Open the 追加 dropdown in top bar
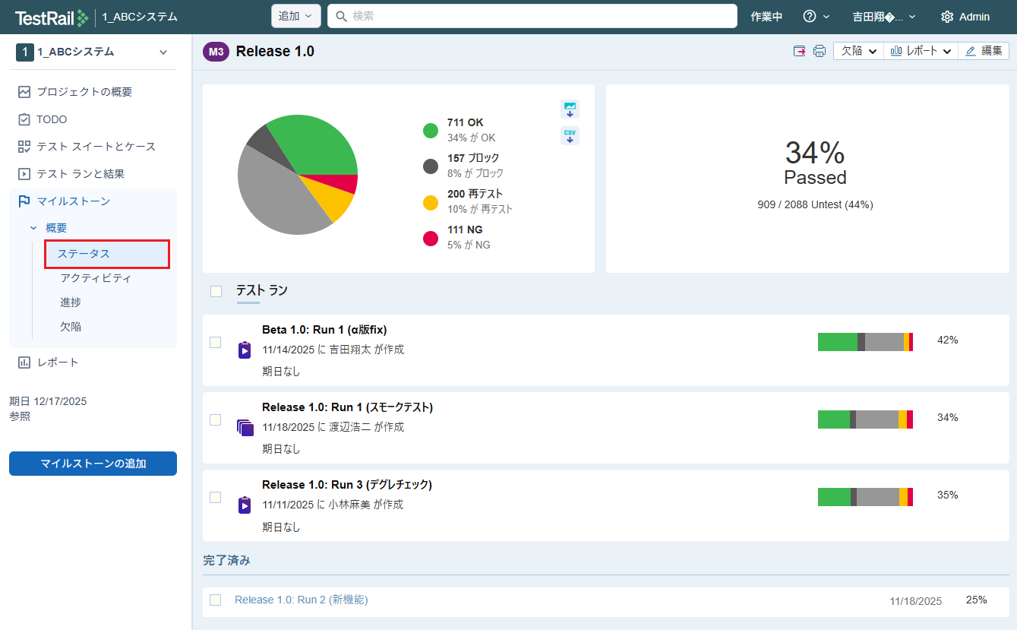Screen dimensions: 1017x630 pos(295,16)
